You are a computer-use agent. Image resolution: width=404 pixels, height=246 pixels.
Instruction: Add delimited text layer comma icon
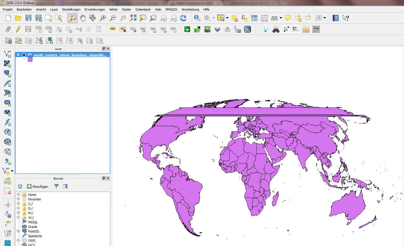click(x=7, y=161)
